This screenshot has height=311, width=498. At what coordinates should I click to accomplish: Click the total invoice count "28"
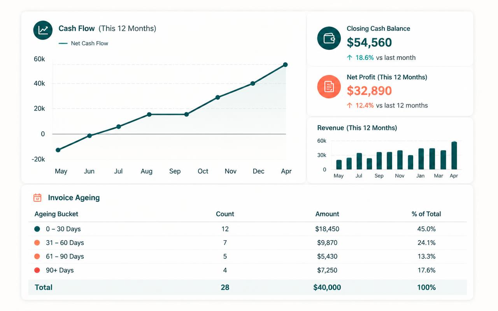click(225, 287)
